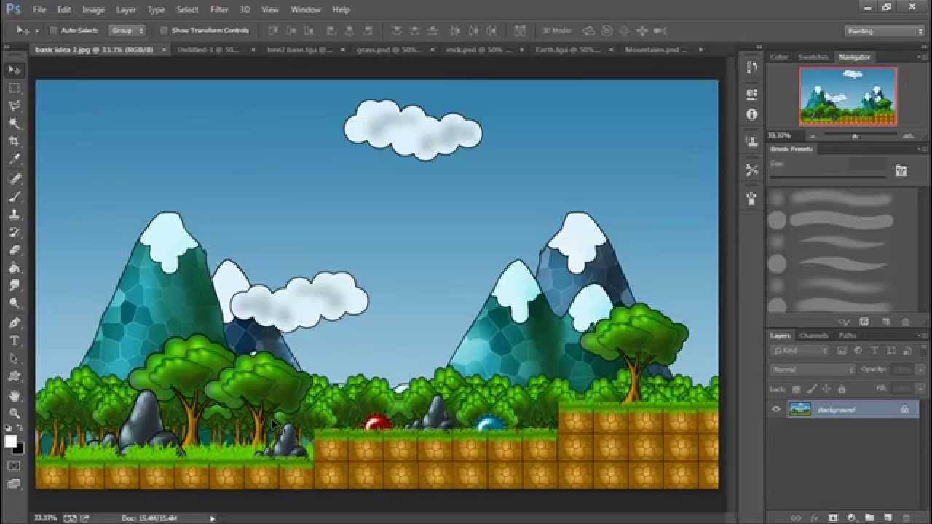Open the Normal blend mode dropdown
The width and height of the screenshot is (932, 524).
coord(813,370)
